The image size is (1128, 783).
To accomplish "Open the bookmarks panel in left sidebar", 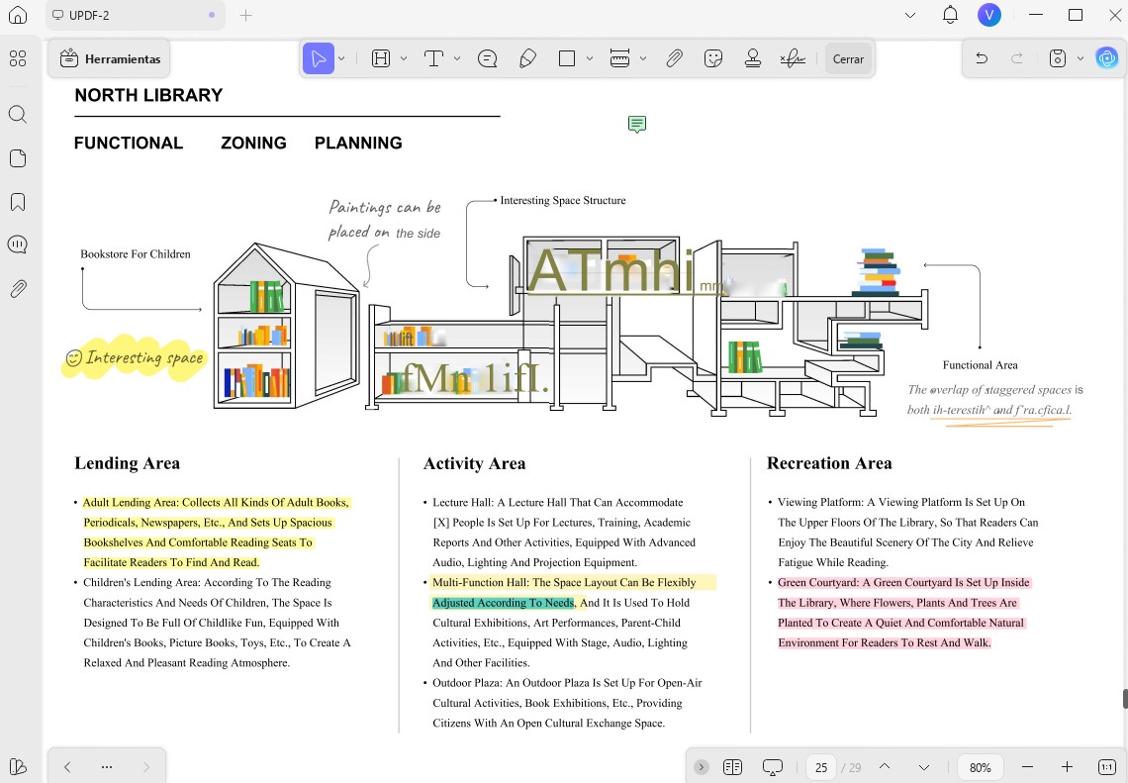I will tap(18, 202).
